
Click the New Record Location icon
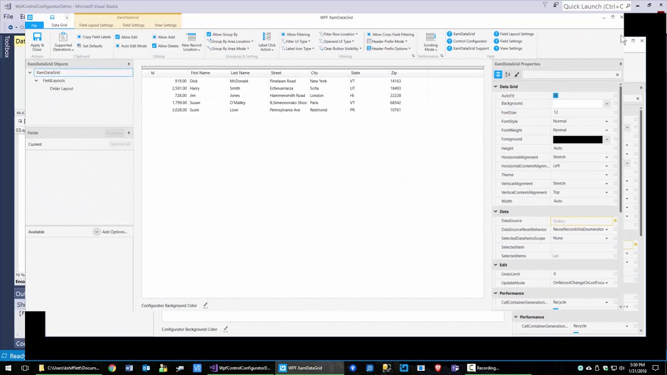point(191,37)
